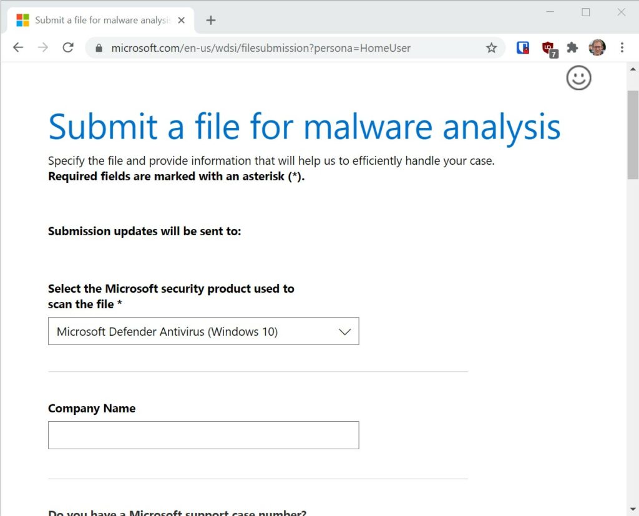Click the address bar URL
The height and width of the screenshot is (516, 639).
click(x=261, y=48)
